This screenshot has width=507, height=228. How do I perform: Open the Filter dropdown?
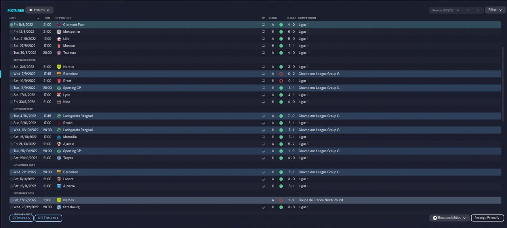click(495, 10)
